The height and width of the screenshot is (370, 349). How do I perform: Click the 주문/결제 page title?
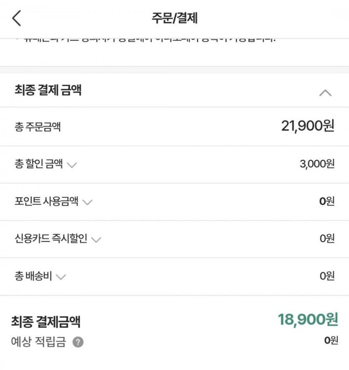coord(174,18)
